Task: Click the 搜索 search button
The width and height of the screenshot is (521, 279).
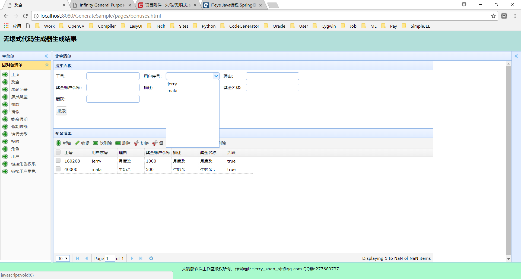Action: coord(62,111)
